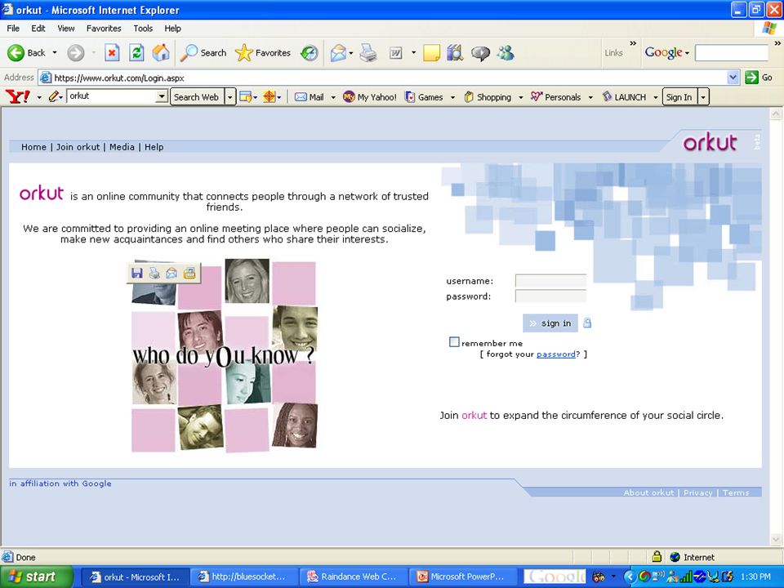Email the image from image toolbar
The width and height of the screenshot is (784, 588).
coord(171,273)
